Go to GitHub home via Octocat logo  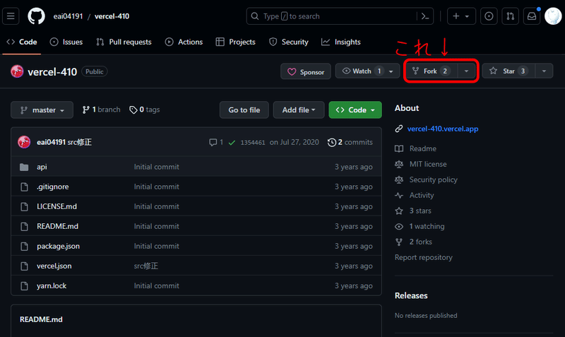(x=37, y=16)
